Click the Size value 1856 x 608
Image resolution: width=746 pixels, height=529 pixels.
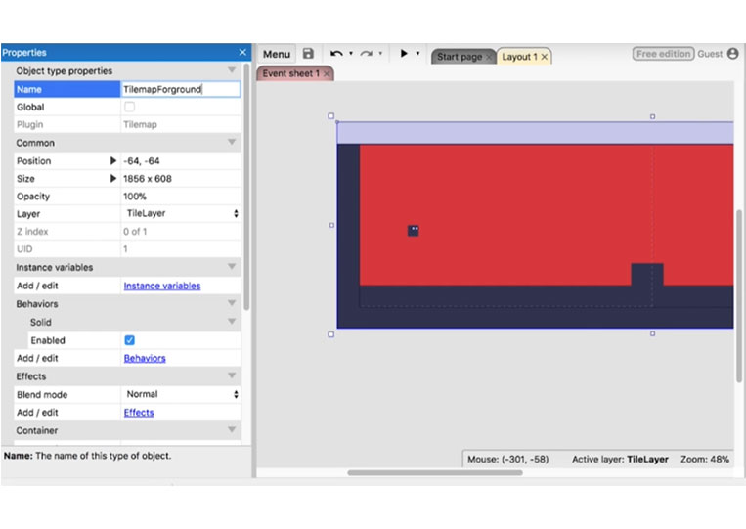click(x=148, y=179)
